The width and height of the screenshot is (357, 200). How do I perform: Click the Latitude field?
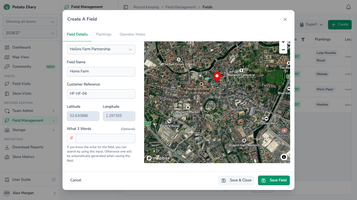[83, 116]
